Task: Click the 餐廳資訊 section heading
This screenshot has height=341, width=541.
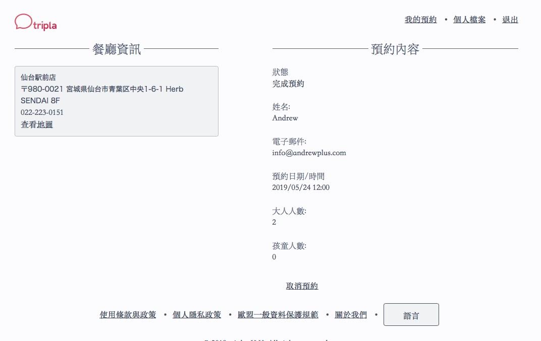Action: (117, 49)
